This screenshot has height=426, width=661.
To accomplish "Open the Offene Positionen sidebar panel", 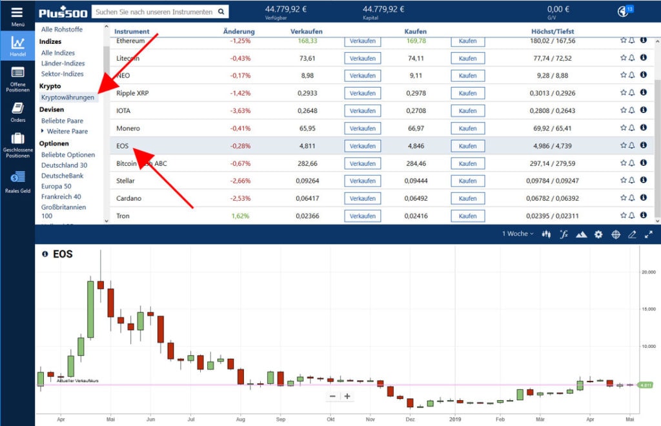I will point(17,77).
